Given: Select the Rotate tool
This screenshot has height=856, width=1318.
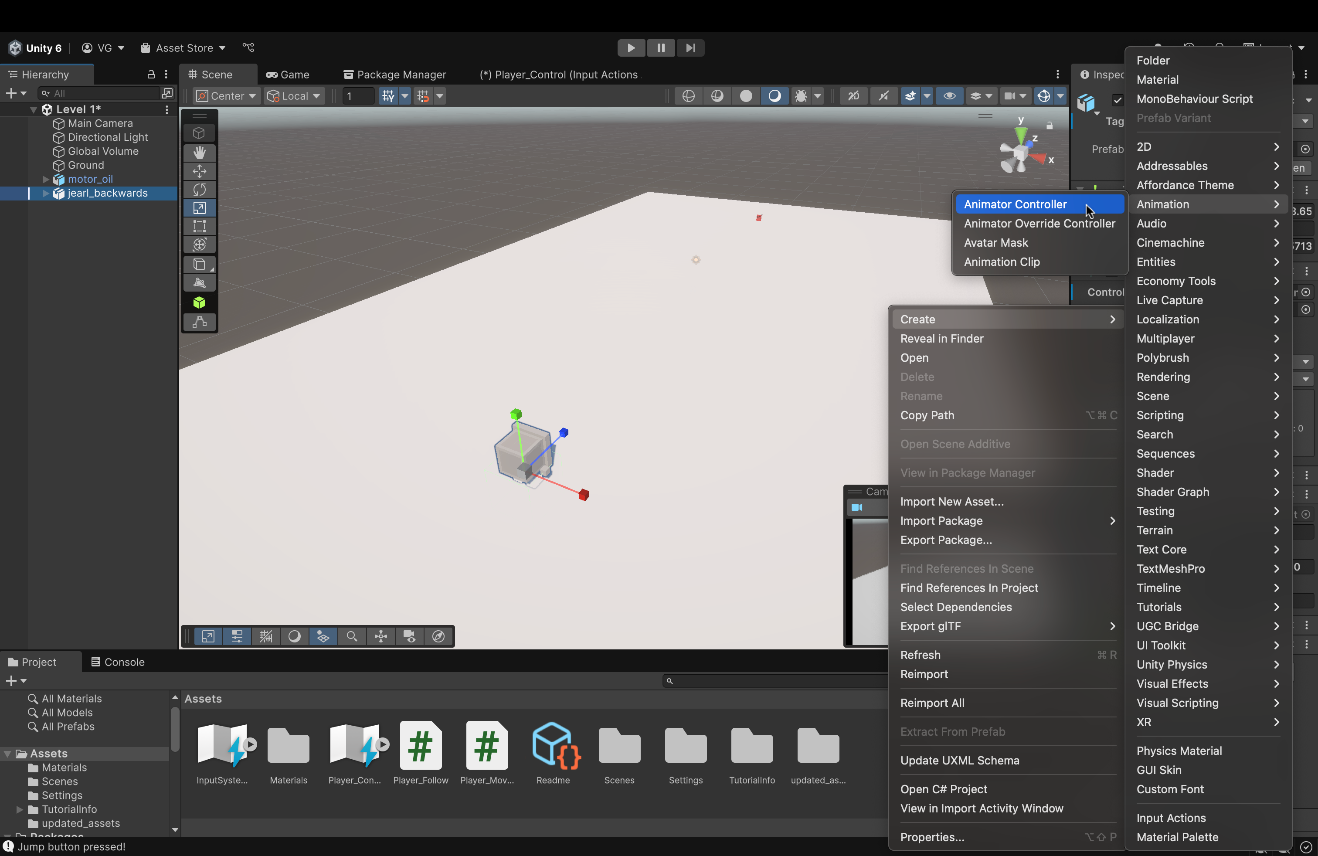Looking at the screenshot, I should 199,189.
